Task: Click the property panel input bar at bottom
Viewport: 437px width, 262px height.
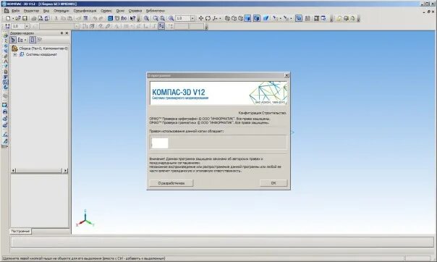Action: (222, 242)
